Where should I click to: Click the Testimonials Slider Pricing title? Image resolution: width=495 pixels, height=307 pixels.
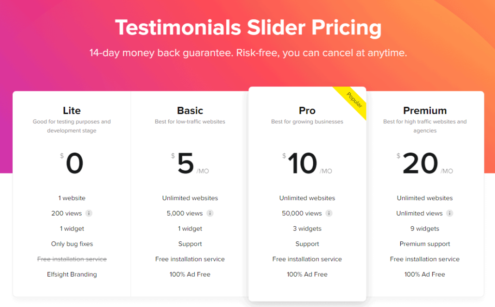(x=248, y=28)
